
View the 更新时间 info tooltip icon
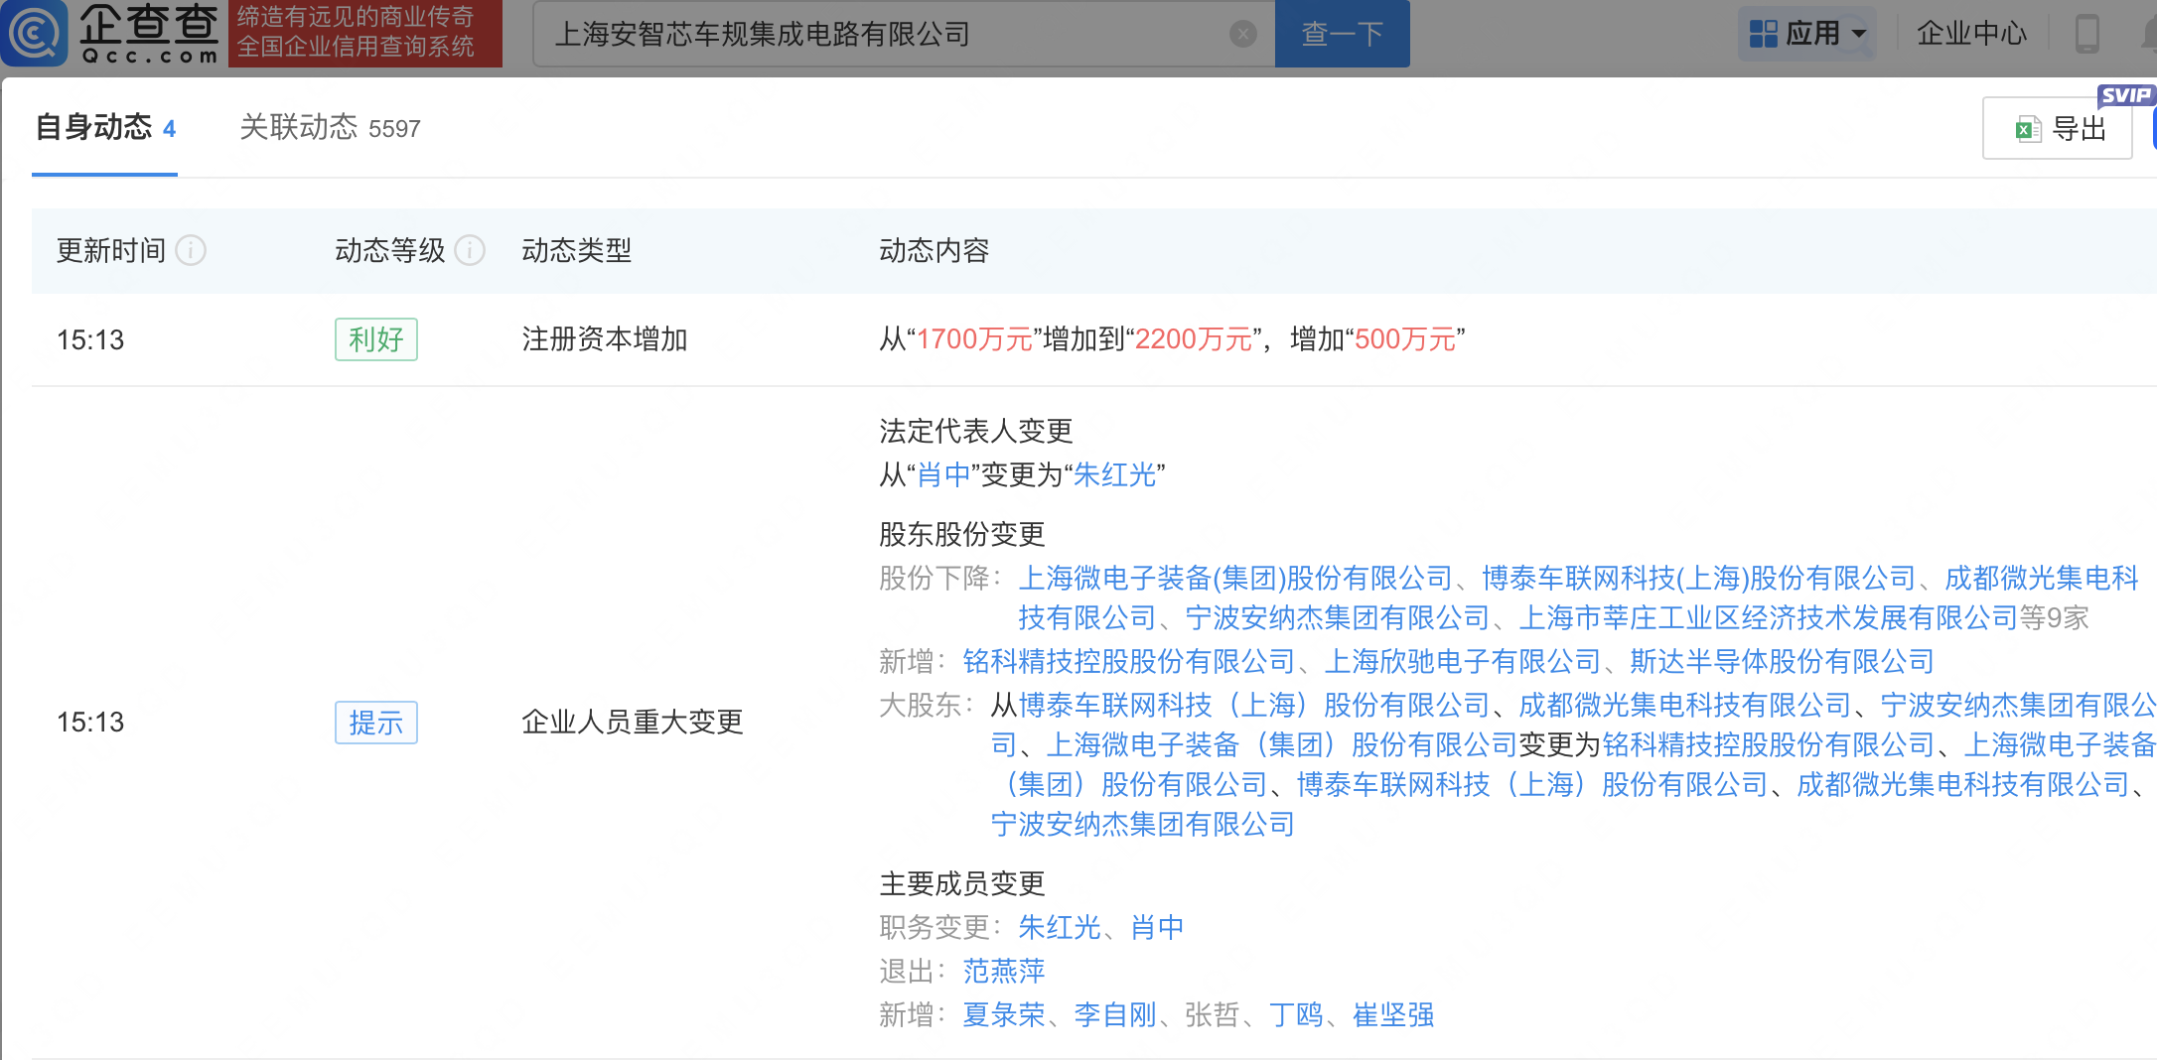194,251
